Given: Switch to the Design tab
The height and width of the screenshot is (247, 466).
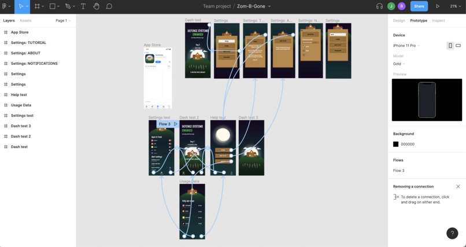Looking at the screenshot, I should click(x=399, y=20).
